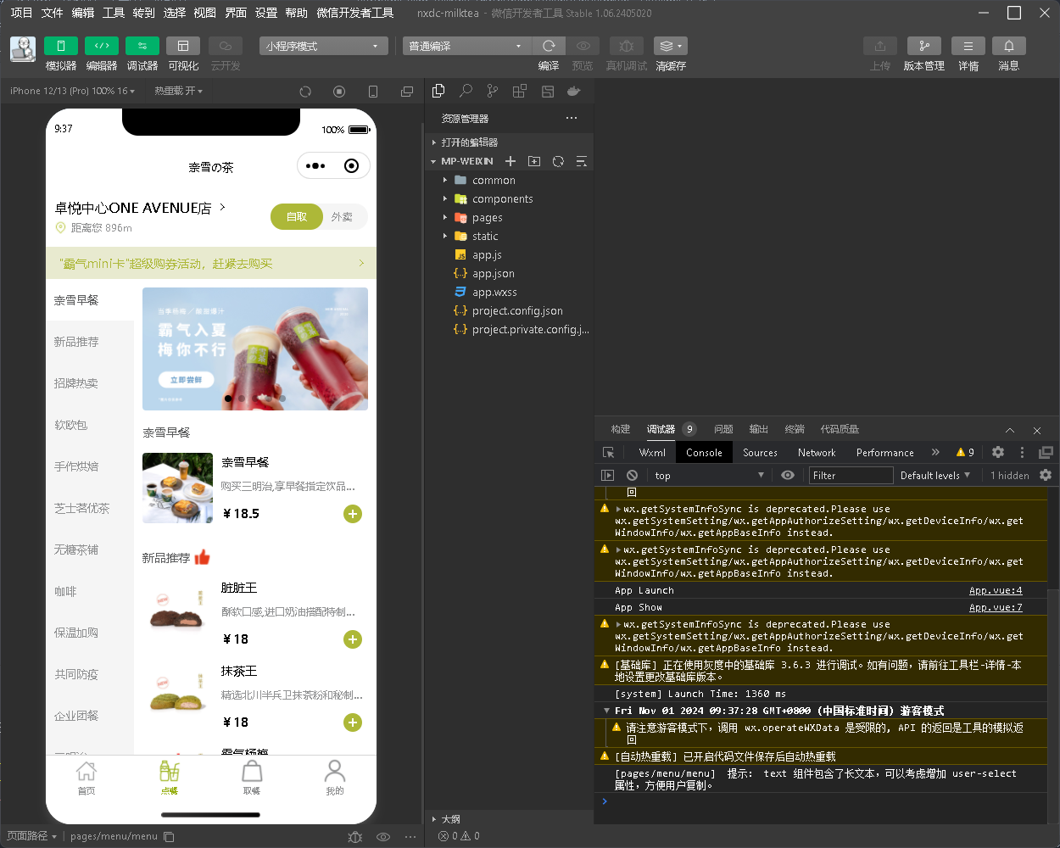This screenshot has width=1060, height=848.
Task: Open the Docker whale icon in the editor sidebar
Action: click(574, 91)
